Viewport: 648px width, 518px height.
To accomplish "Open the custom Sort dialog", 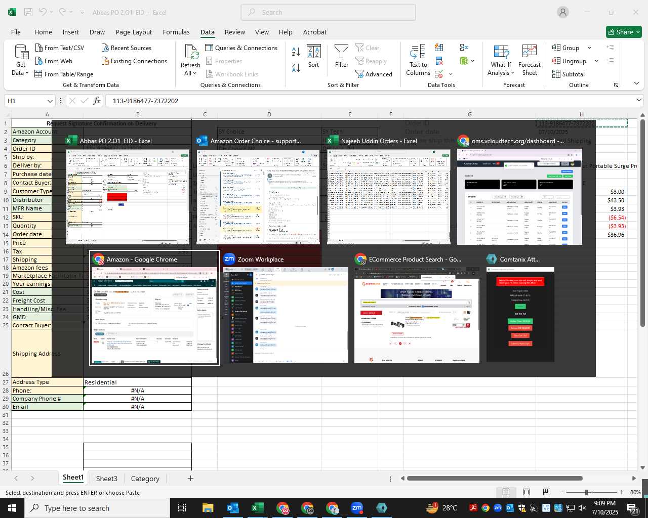I will tap(314, 56).
